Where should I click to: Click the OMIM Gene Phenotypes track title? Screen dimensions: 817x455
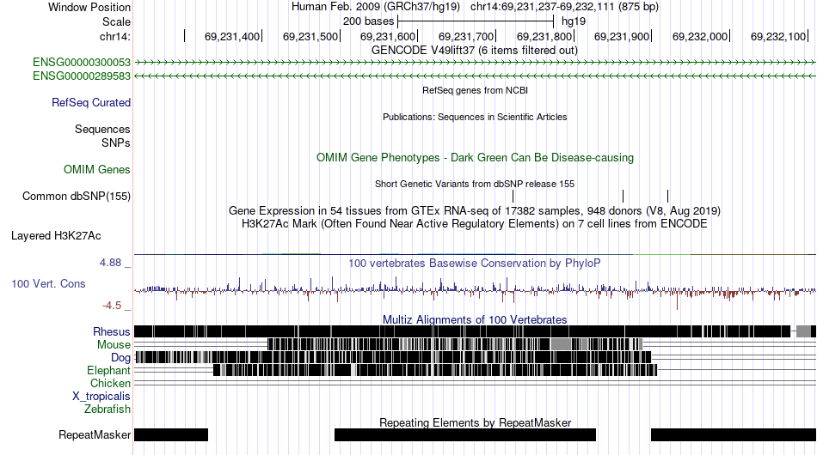[x=475, y=158]
